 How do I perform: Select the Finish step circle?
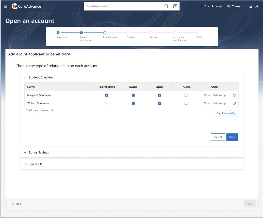198,33
